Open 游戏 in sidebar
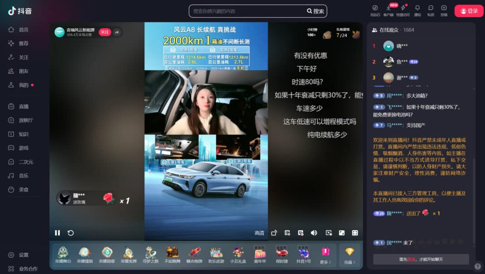This screenshot has height=274, width=485. pyautogui.click(x=19, y=148)
